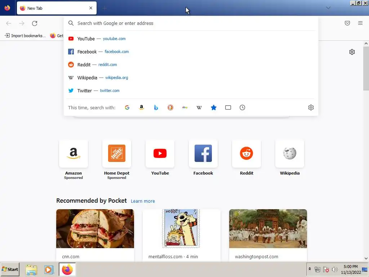Go forward one page
The image size is (369, 277).
pyautogui.click(x=22, y=23)
